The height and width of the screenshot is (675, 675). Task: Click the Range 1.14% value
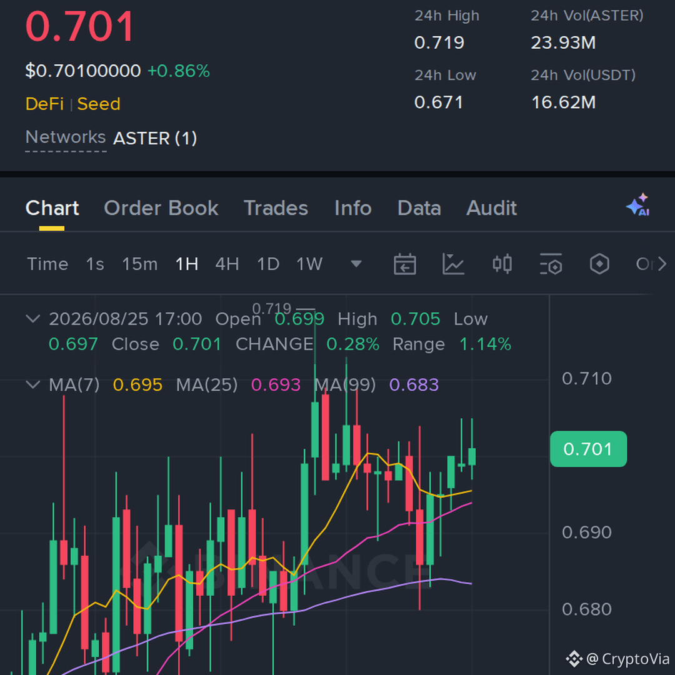tap(485, 344)
